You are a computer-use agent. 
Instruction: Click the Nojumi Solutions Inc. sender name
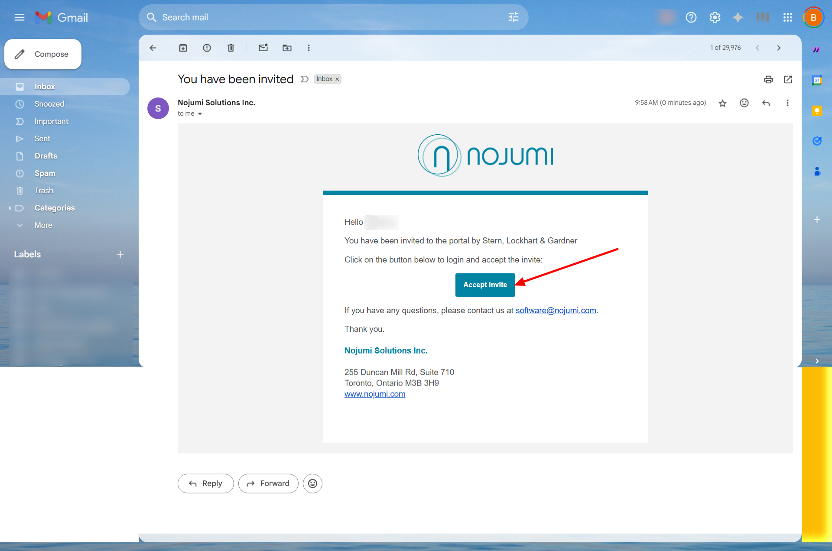[216, 103]
